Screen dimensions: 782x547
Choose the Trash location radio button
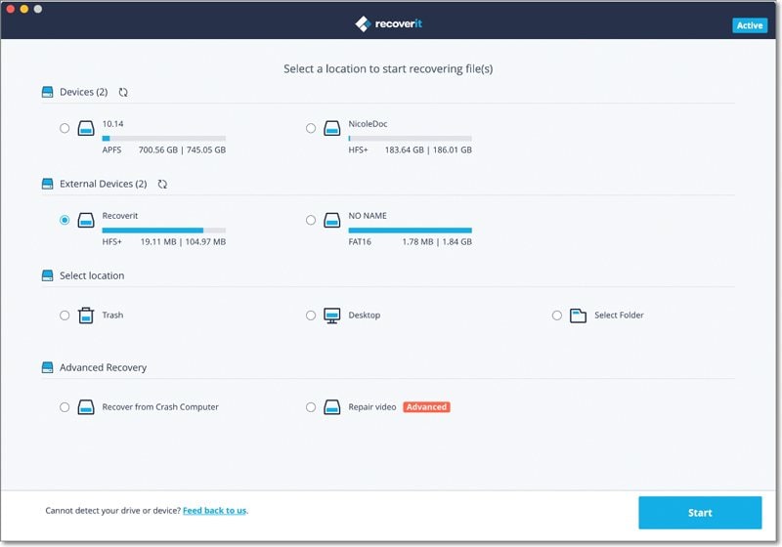pyautogui.click(x=65, y=316)
